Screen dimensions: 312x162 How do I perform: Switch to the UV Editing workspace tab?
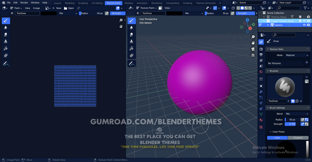97,3
